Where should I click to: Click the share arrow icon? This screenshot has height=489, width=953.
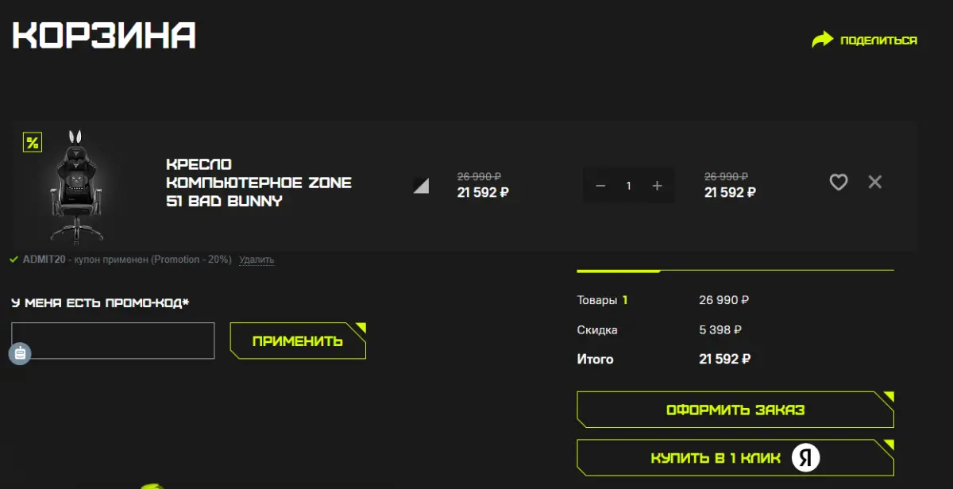(x=823, y=40)
